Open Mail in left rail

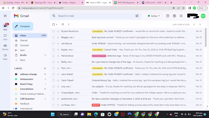[5, 27]
